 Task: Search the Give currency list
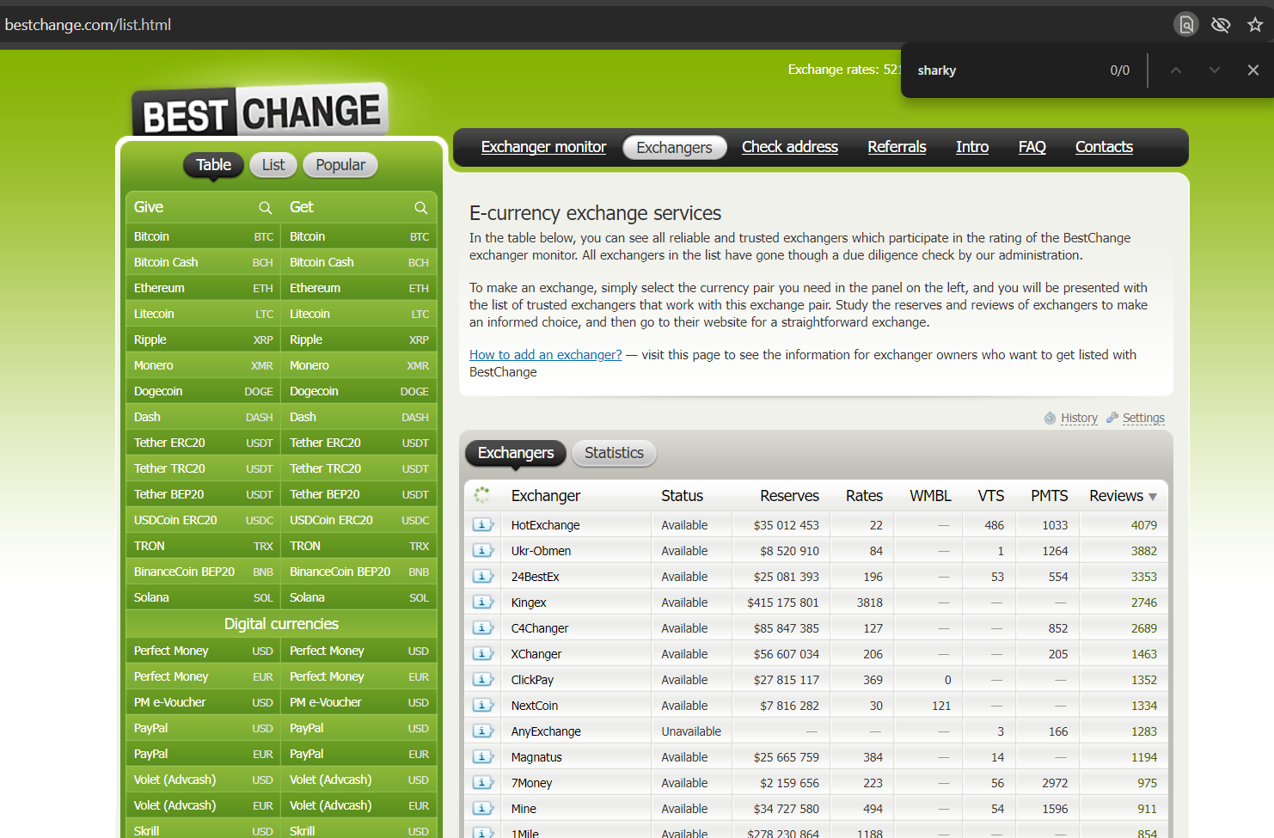pos(266,207)
